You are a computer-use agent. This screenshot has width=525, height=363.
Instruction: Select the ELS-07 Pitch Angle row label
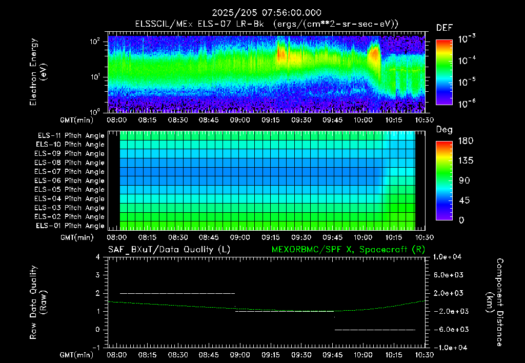pyautogui.click(x=69, y=171)
